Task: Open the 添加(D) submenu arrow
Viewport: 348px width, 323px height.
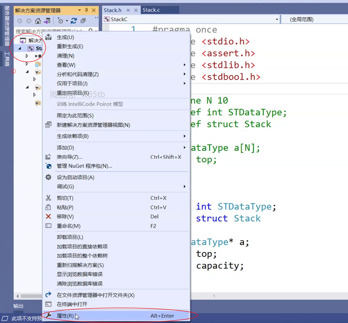Action: click(x=184, y=147)
